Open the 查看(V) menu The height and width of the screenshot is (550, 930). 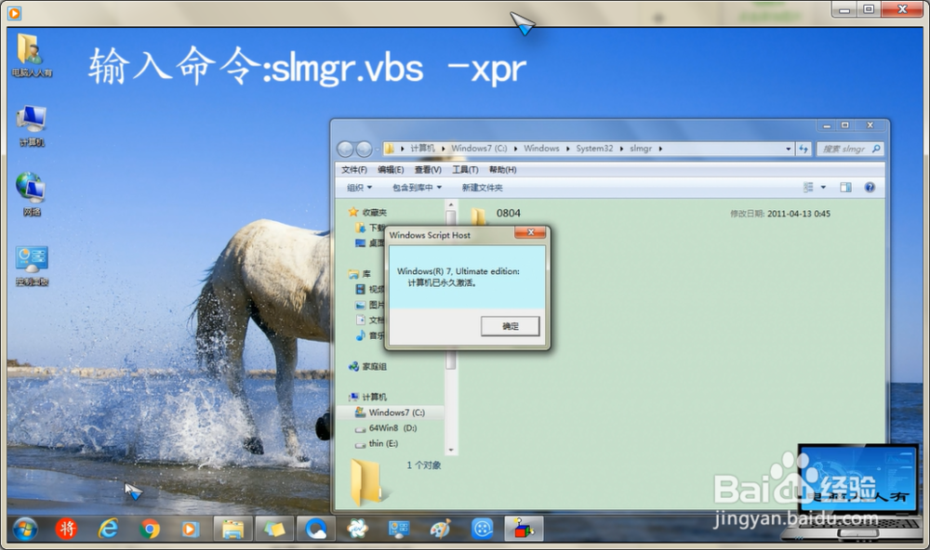pos(428,169)
